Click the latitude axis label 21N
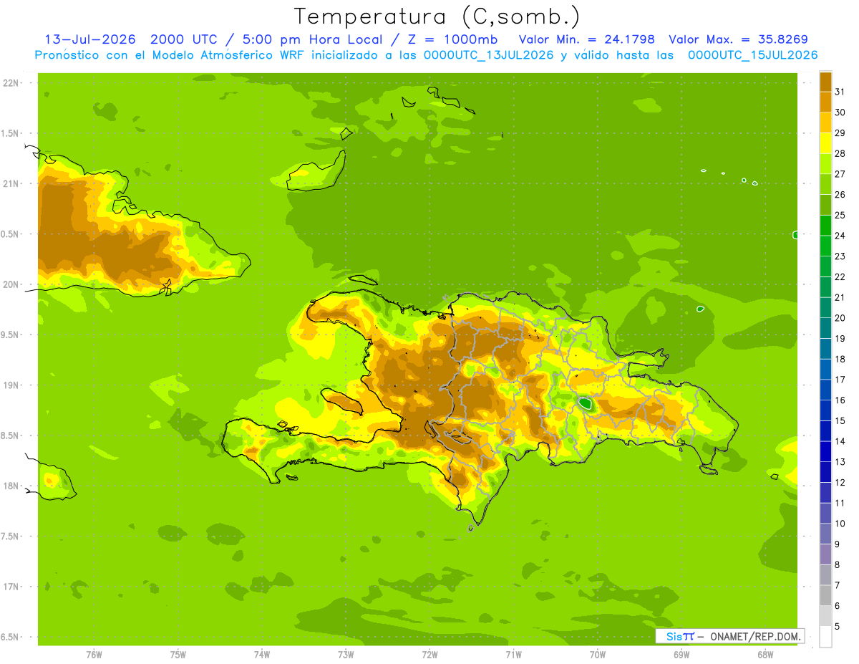 (x=12, y=184)
